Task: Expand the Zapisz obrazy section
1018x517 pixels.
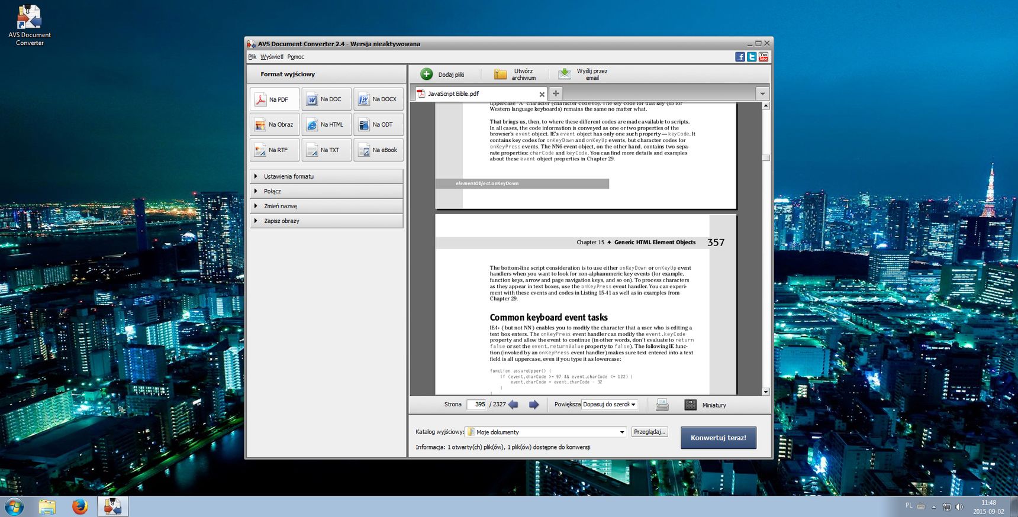Action: pyautogui.click(x=326, y=221)
